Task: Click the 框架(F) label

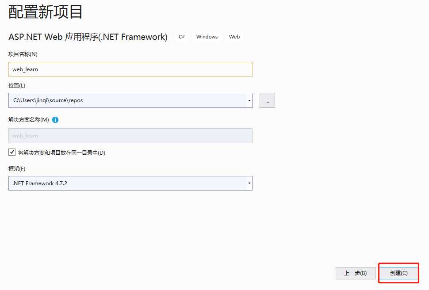Action: coord(17,168)
